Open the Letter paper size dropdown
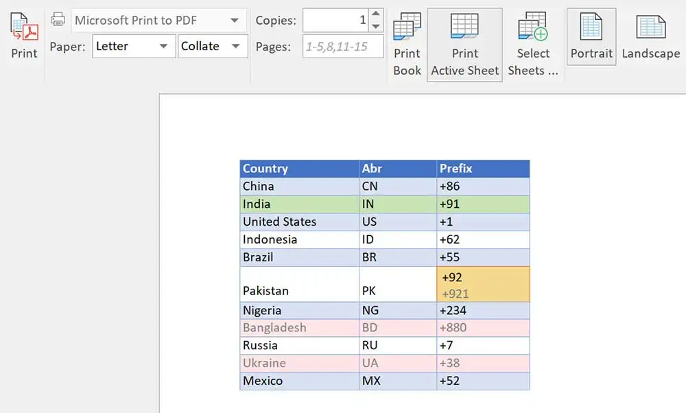686x413 pixels. point(134,46)
